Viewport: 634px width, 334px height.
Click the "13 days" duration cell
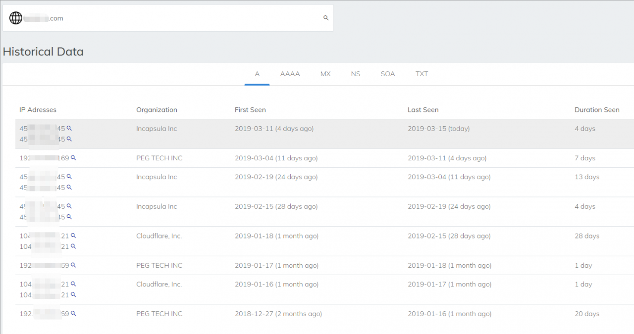pyautogui.click(x=587, y=177)
